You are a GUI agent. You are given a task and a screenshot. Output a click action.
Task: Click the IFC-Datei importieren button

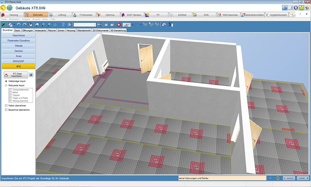pos(16,75)
